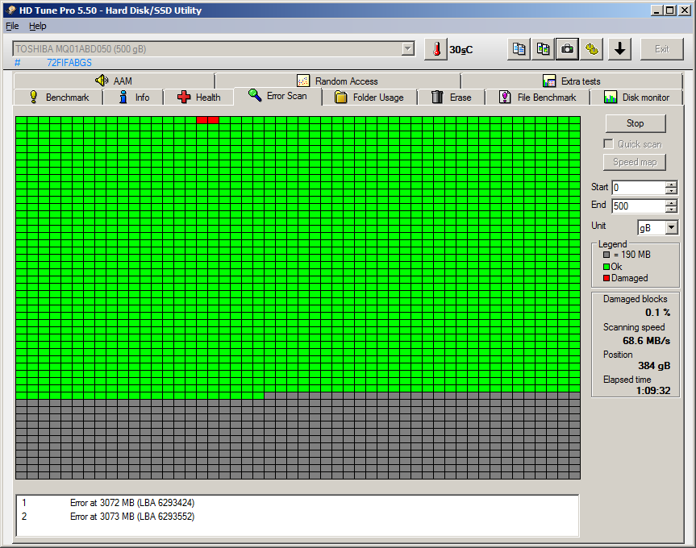Viewport: 696px width, 548px height.
Task: Click the copy screenshot toolbar icon
Action: [543, 49]
